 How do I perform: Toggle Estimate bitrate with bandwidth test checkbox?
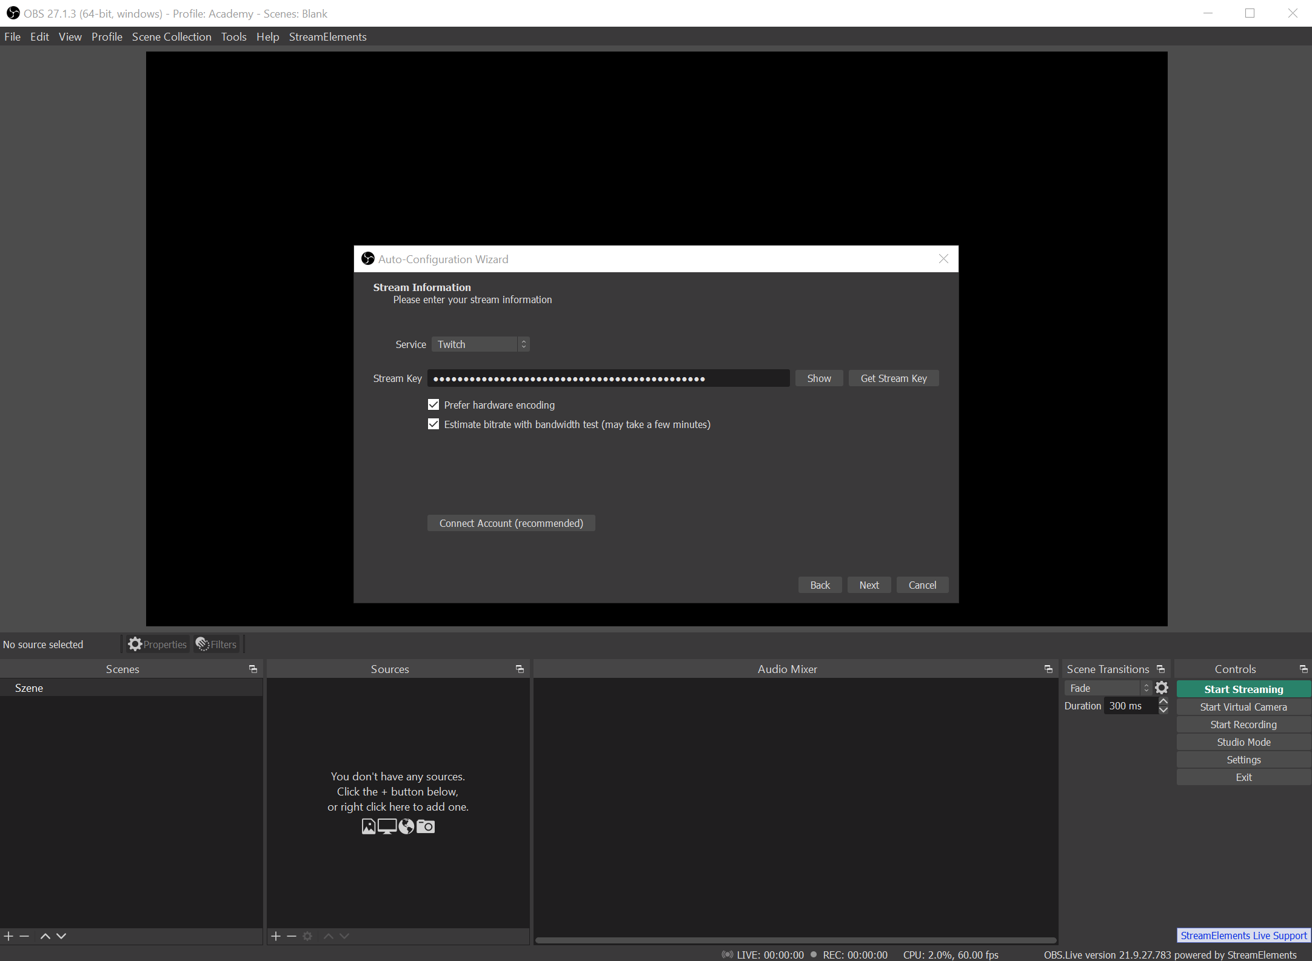(434, 424)
